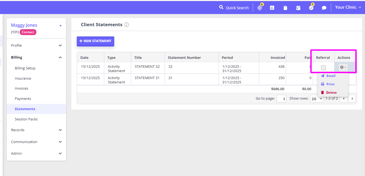Open the Show rows dropdown
This screenshot has height=176, width=365.
click(x=317, y=99)
